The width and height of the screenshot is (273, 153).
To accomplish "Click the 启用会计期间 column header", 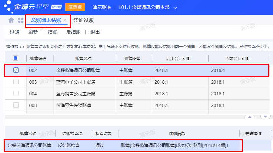I will click(x=178, y=58).
